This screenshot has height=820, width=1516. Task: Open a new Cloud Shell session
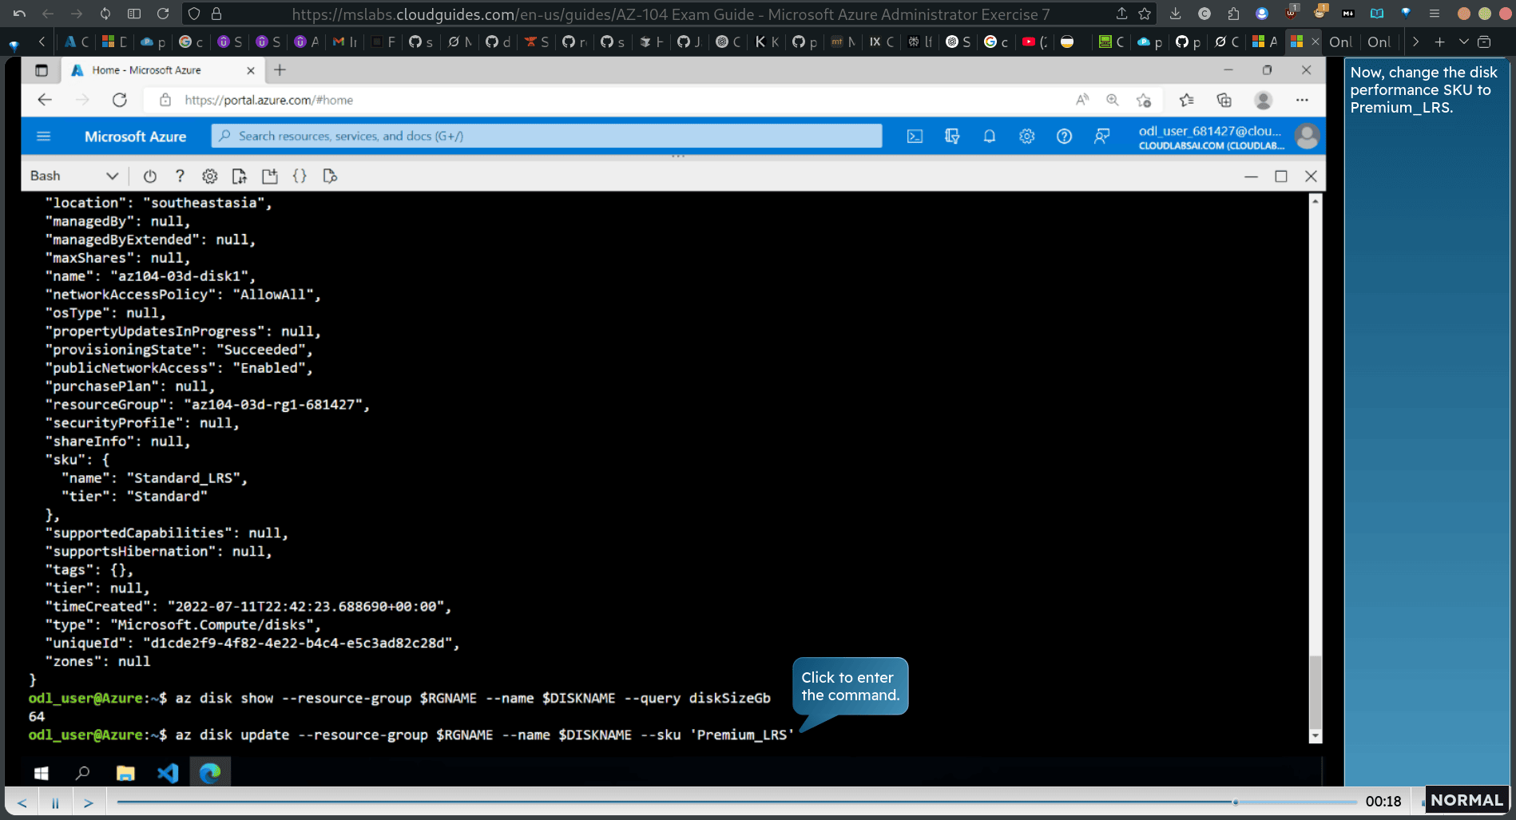click(269, 176)
